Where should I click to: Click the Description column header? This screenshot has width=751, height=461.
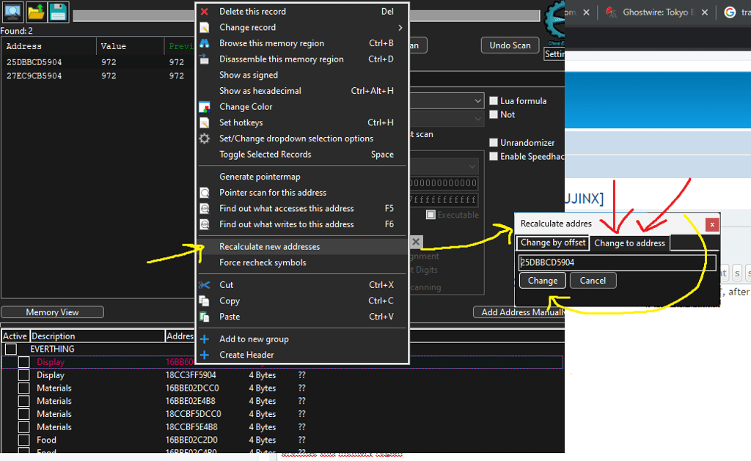pos(98,336)
